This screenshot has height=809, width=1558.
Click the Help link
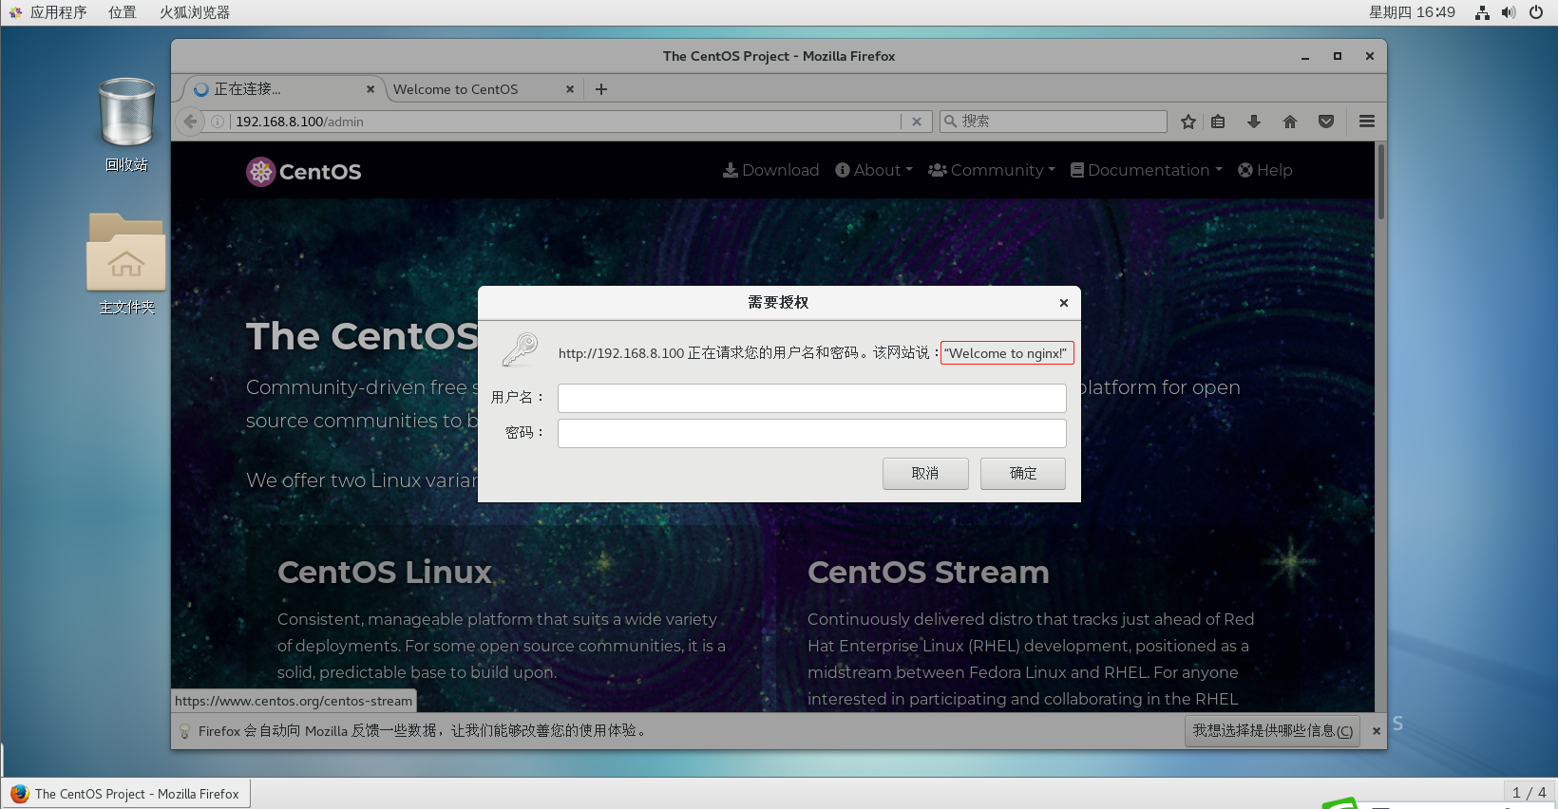tap(1265, 170)
